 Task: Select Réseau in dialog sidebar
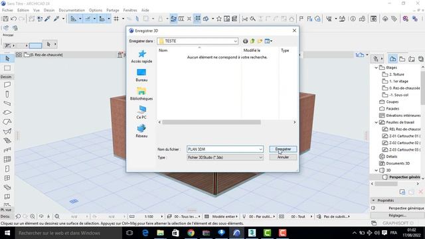coord(141,131)
